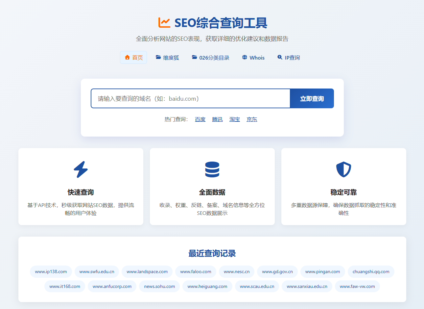Click the globe icon beside Whois
Image resolution: width=424 pixels, height=309 pixels.
[x=245, y=57]
